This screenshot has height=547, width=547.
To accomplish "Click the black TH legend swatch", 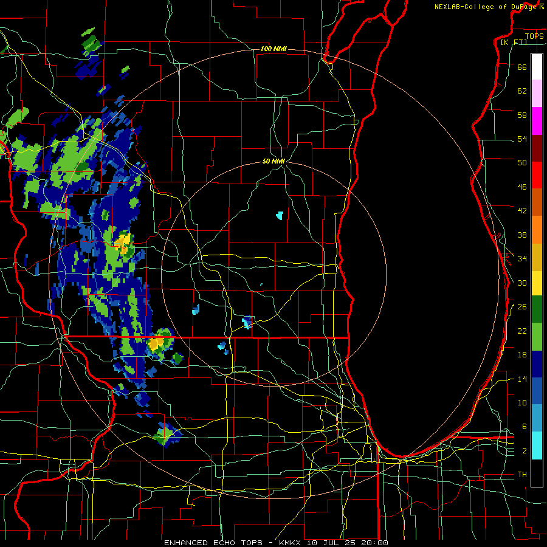I will [x=537, y=473].
